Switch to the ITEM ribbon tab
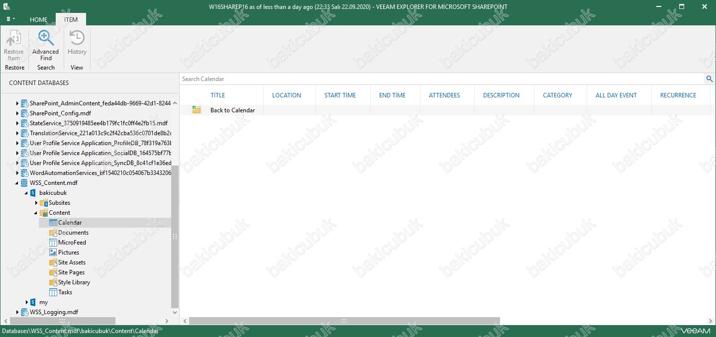This screenshot has width=716, height=337. (71, 20)
